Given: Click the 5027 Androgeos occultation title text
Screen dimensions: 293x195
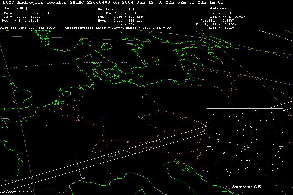Looking at the screenshot, I should 112,2.
